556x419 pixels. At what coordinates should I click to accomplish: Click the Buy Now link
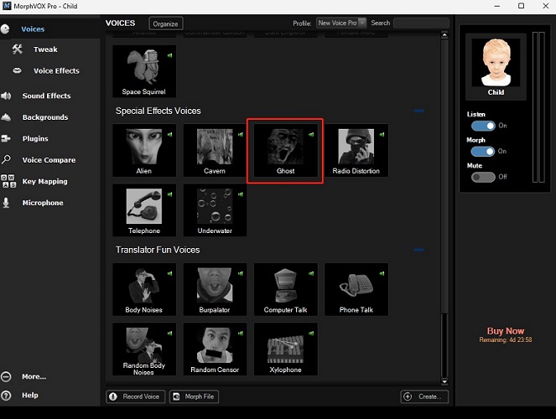tap(506, 331)
